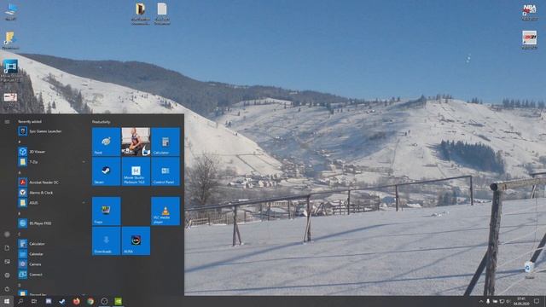
Task: Click the Power button in Start menu
Action: click(x=7, y=289)
